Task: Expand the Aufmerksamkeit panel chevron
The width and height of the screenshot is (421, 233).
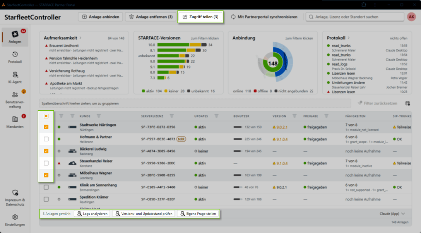Action: tap(80, 38)
